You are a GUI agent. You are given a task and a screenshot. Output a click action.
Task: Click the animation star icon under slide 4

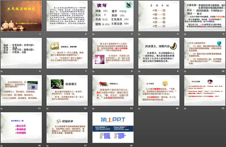139,34
